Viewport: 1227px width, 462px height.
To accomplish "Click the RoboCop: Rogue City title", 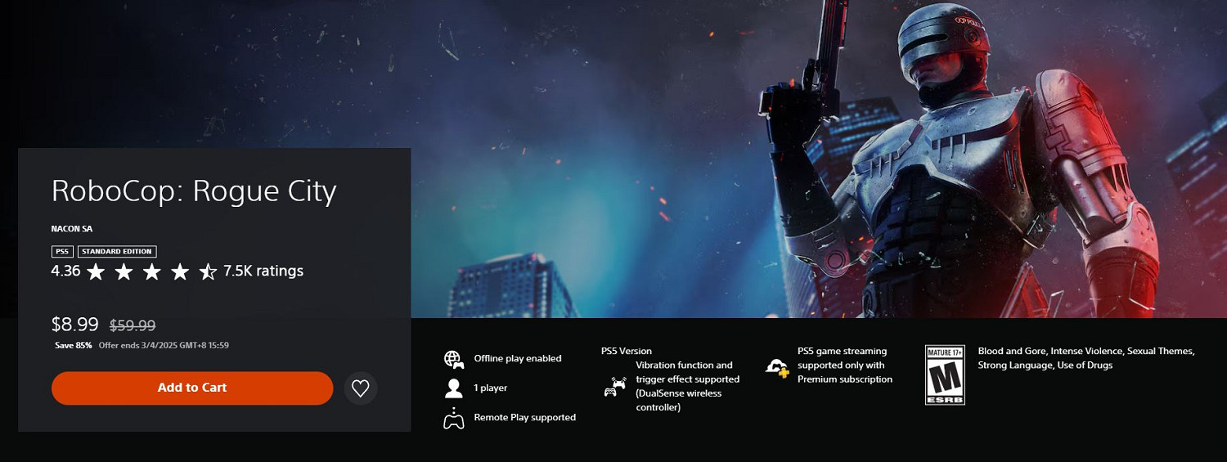I will click(x=194, y=191).
